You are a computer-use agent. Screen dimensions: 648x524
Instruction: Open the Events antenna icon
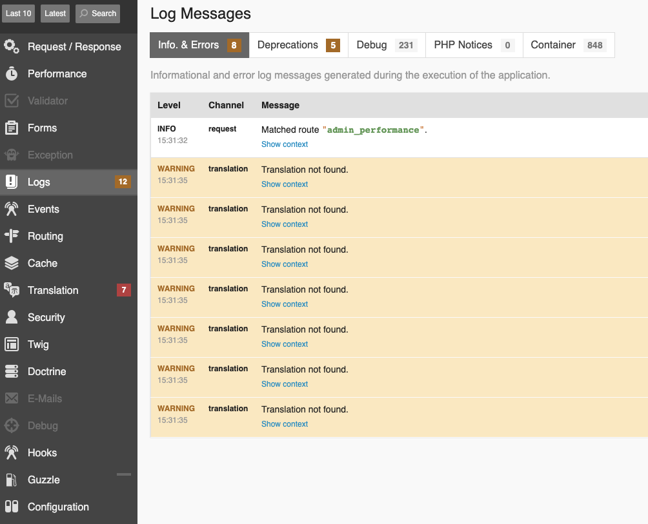click(x=12, y=209)
